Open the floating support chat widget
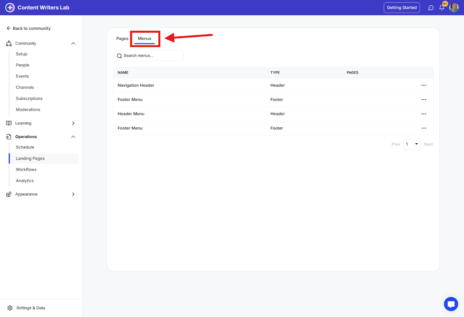Image resolution: width=464 pixels, height=317 pixels. click(451, 304)
